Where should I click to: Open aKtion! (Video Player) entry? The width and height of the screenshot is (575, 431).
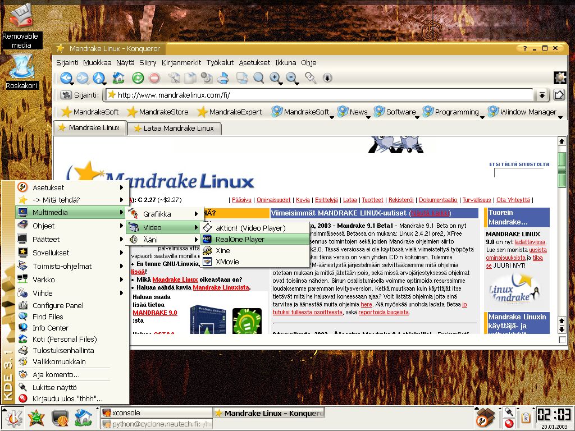[255, 228]
